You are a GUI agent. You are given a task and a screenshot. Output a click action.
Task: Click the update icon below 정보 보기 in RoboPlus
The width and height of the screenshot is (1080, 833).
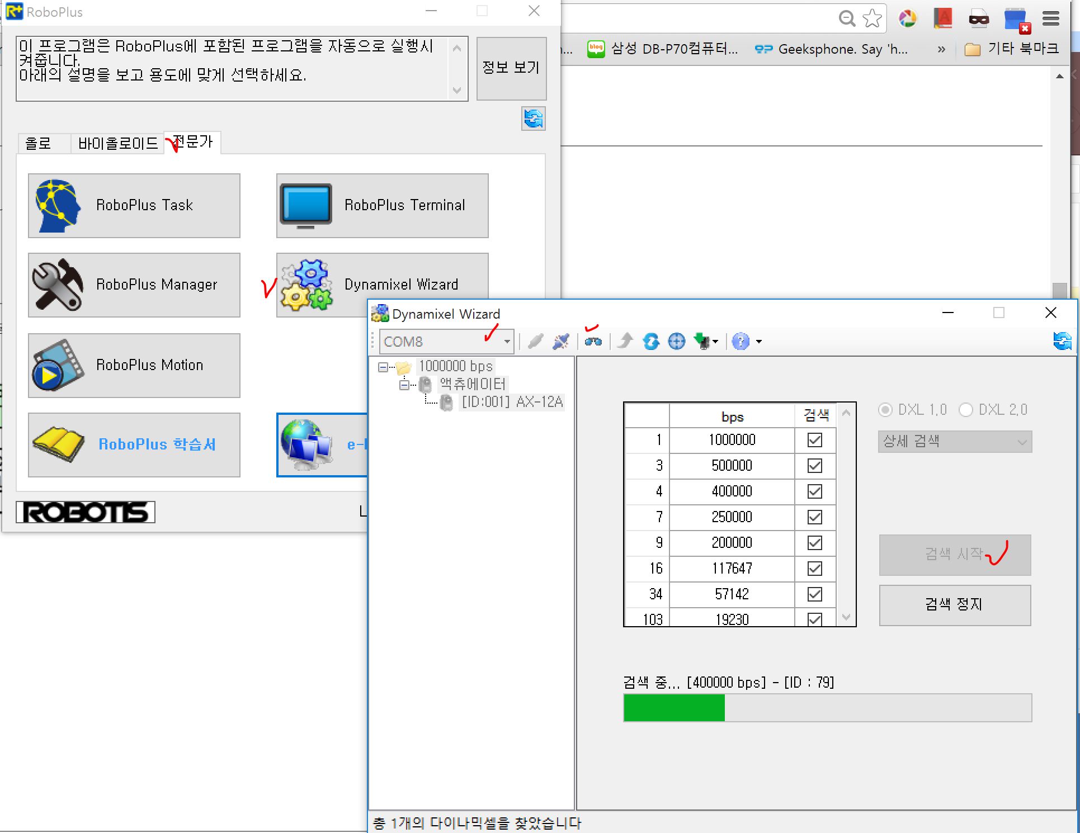tap(534, 119)
